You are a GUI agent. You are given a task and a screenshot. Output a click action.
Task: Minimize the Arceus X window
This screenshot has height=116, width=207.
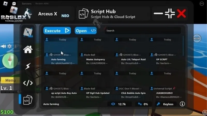point(158,13)
